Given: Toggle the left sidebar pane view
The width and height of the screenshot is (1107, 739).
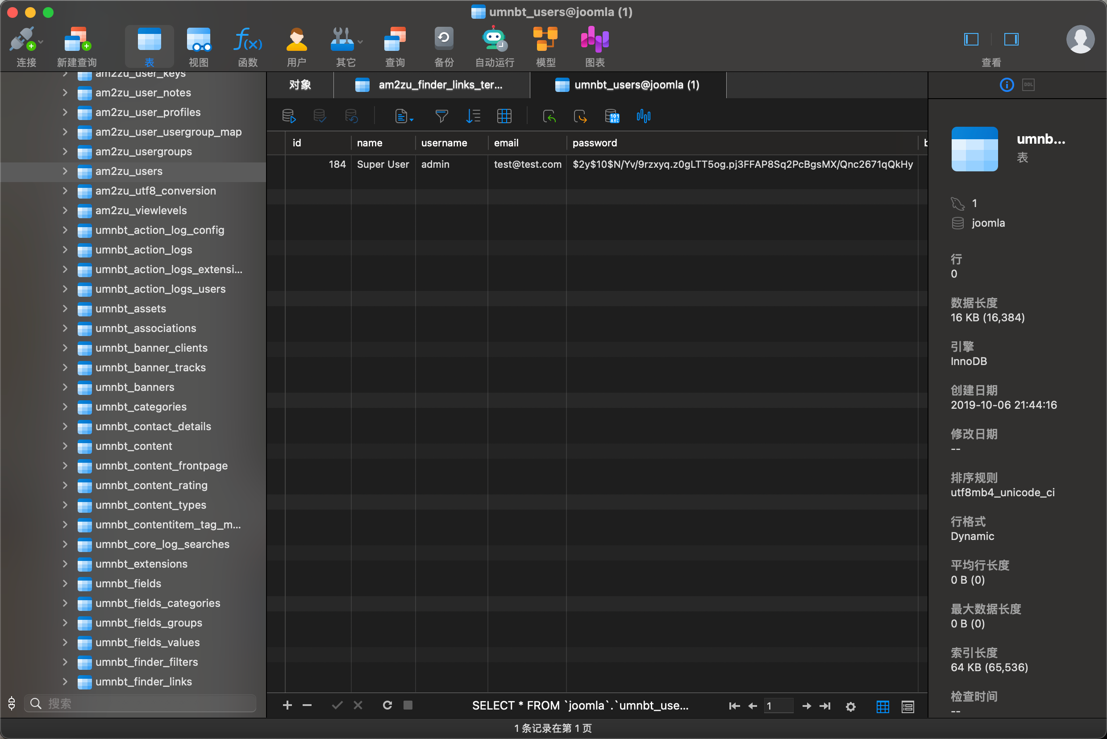Looking at the screenshot, I should 971,39.
